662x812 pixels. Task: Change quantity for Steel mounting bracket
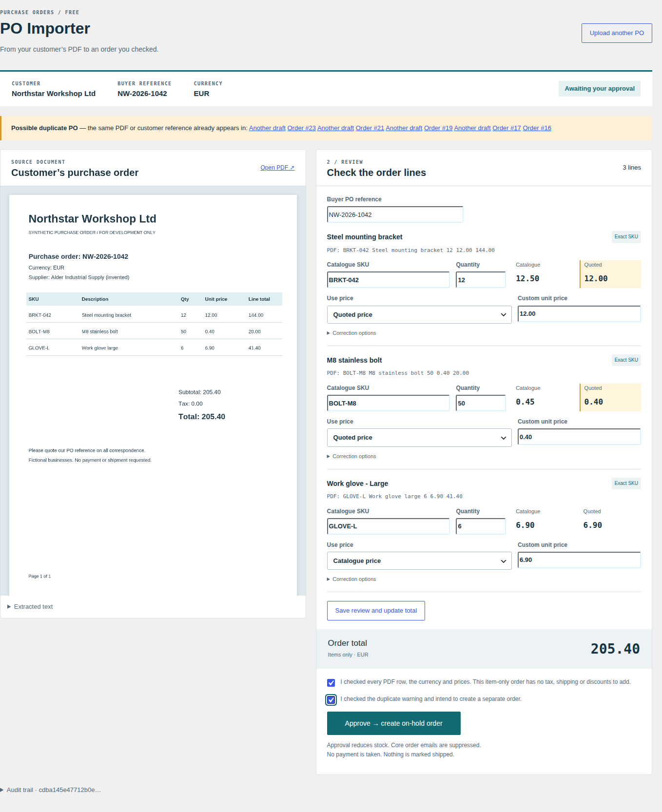point(481,280)
